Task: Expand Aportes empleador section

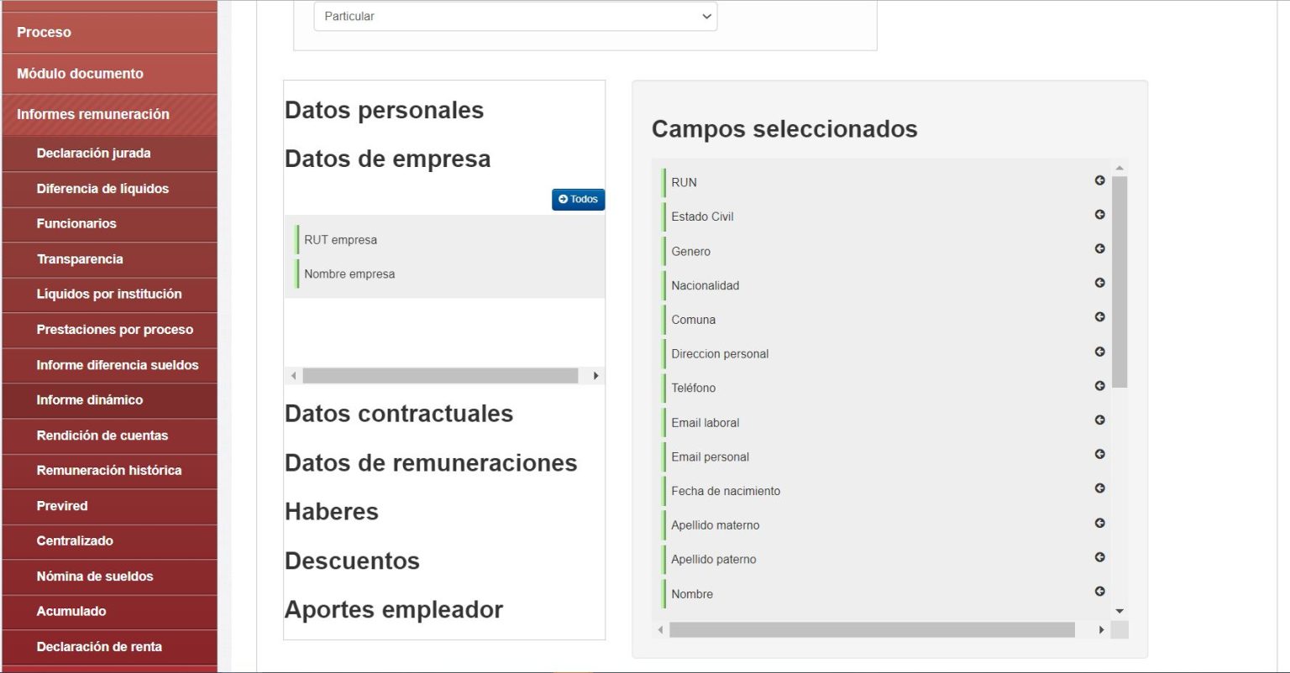Action: point(394,609)
